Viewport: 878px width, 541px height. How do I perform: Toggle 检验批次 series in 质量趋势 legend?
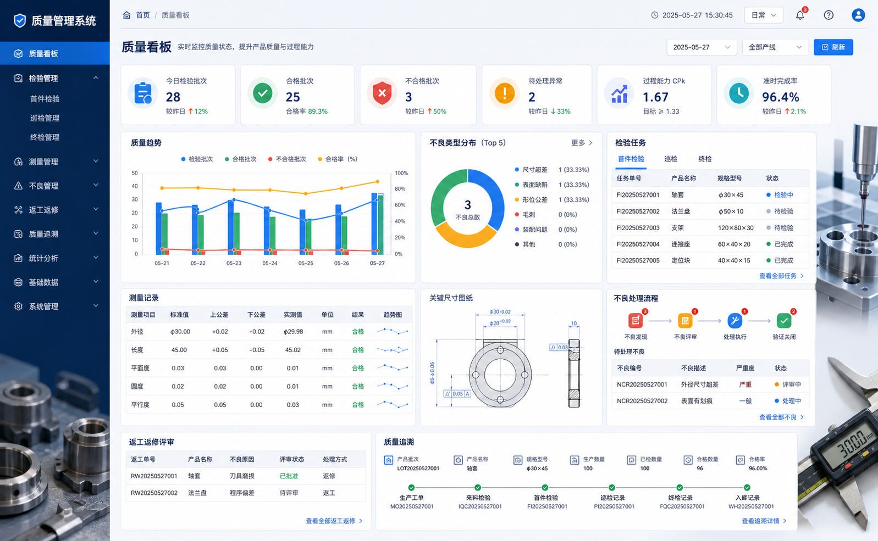tap(197, 159)
